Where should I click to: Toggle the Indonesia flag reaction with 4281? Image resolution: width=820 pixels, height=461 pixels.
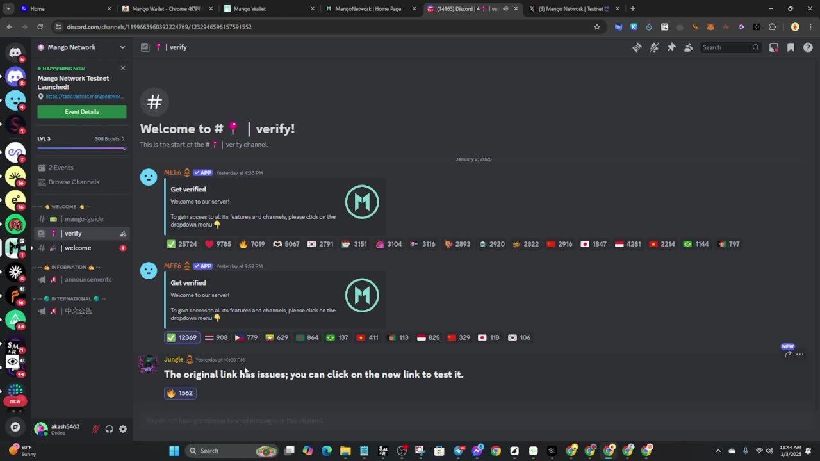pos(628,244)
